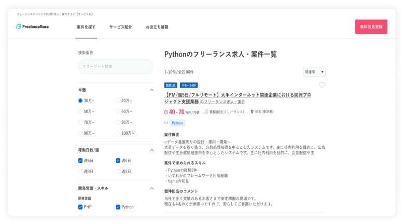Click the 検索条件 label
Viewport: 404px width, 224px height.
[x=86, y=52]
